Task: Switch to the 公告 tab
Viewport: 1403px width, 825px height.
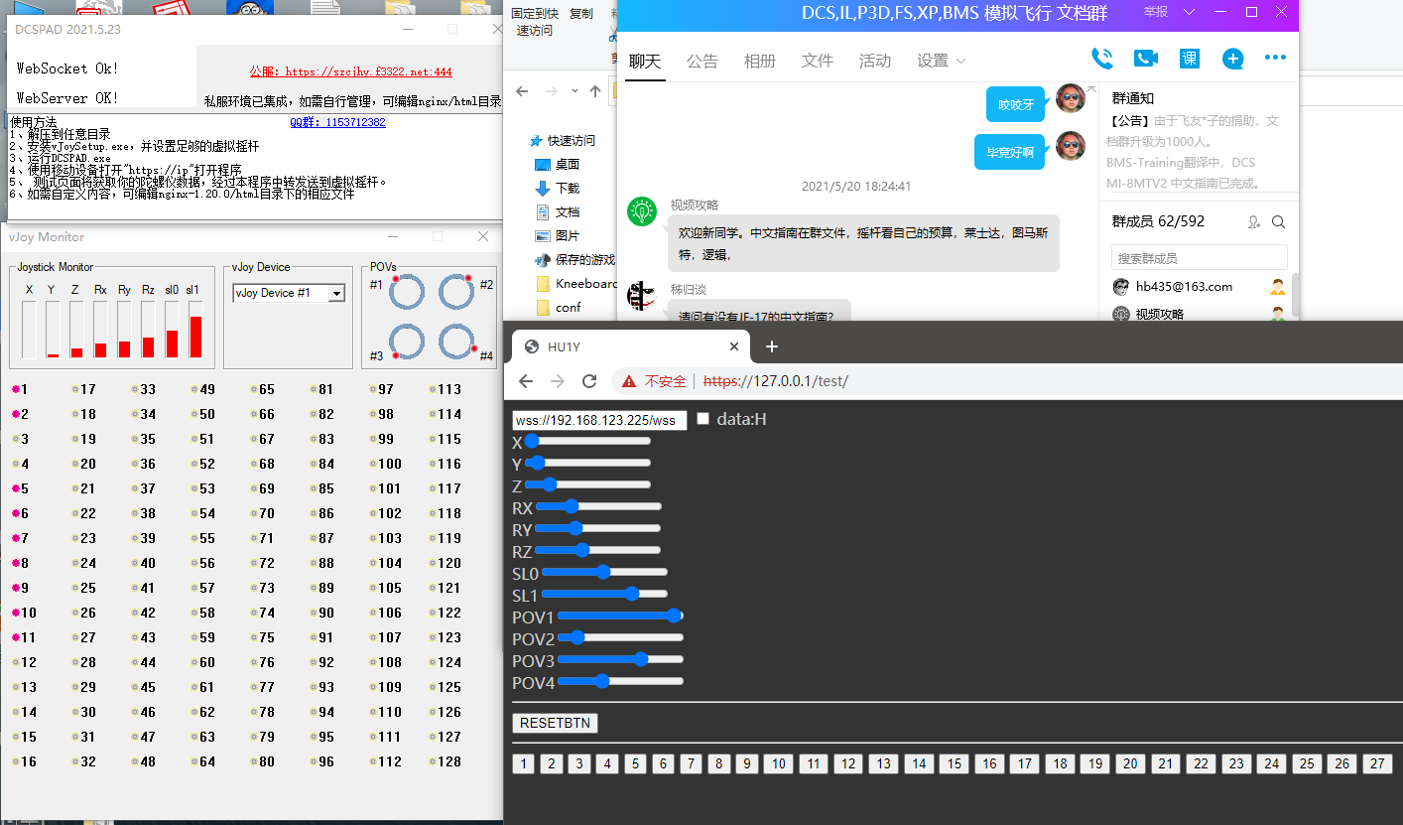Action: [x=701, y=62]
